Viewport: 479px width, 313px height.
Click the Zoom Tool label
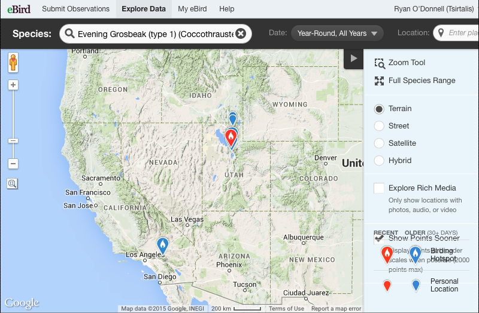[407, 63]
